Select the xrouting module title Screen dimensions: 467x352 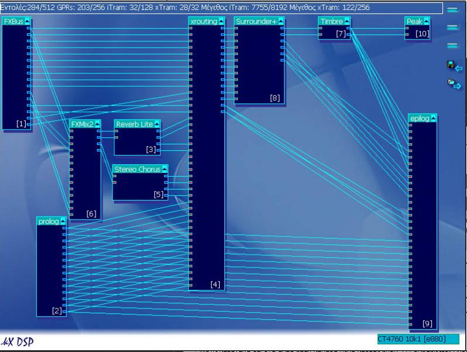204,21
